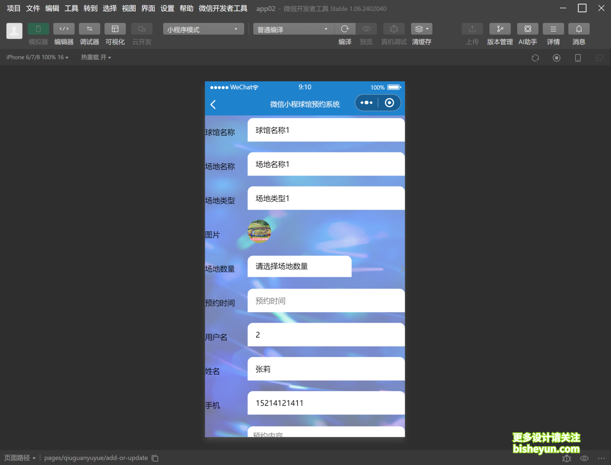This screenshot has height=465, width=611.
Task: Click the back arrow in the mini program
Action: pos(213,104)
